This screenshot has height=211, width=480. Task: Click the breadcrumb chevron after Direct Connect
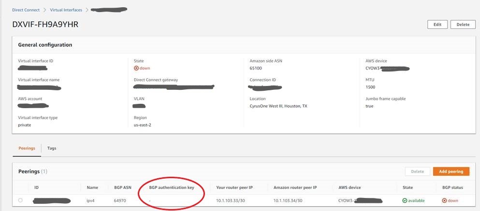(44, 10)
